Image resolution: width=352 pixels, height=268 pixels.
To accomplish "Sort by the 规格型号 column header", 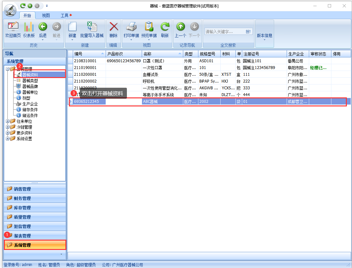I will coord(209,54).
